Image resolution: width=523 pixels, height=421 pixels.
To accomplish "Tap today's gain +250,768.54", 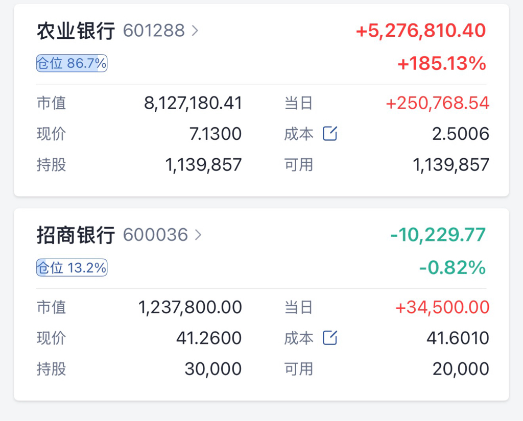I will coord(438,103).
